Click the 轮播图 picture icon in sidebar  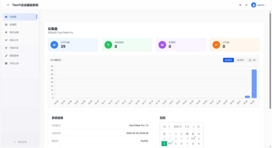6,24
